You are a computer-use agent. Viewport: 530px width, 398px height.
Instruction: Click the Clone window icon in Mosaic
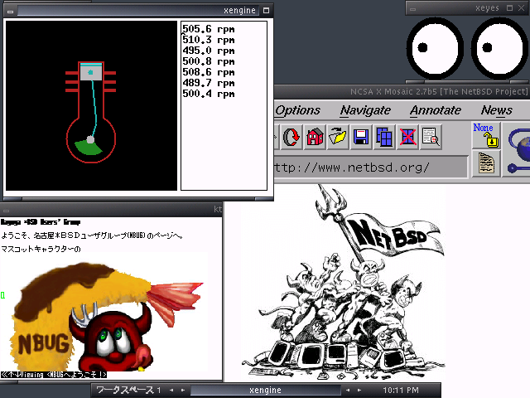tap(384, 137)
